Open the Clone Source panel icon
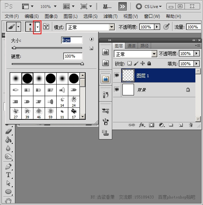Screen dimensions: 203x205 tap(105, 133)
